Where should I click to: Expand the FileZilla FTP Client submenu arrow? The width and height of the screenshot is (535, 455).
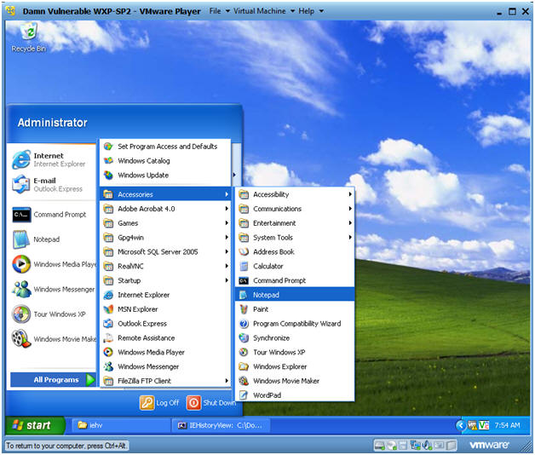click(x=227, y=381)
